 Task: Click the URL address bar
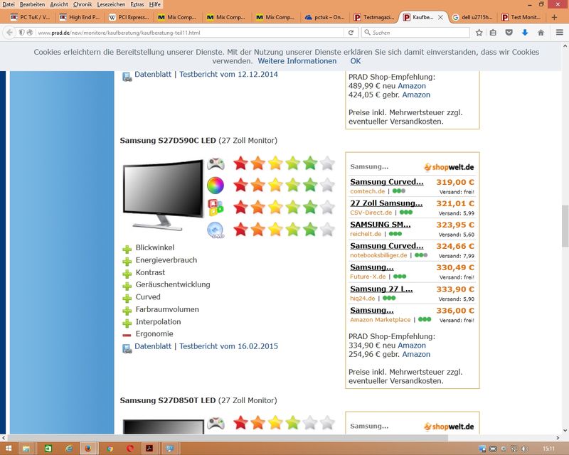coord(188,33)
